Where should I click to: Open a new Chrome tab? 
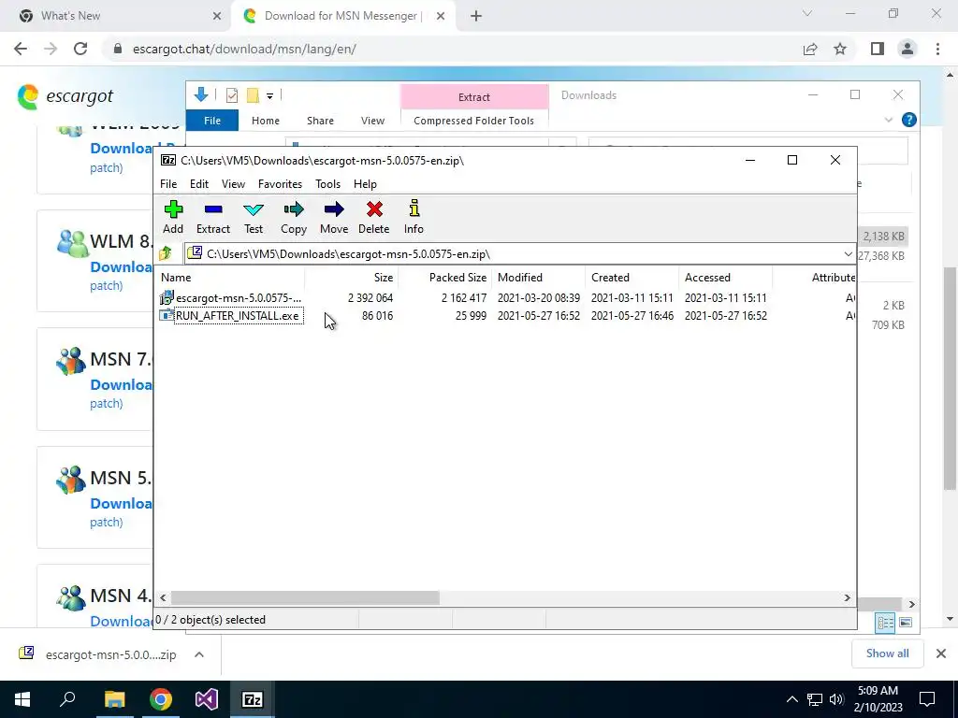tap(476, 16)
